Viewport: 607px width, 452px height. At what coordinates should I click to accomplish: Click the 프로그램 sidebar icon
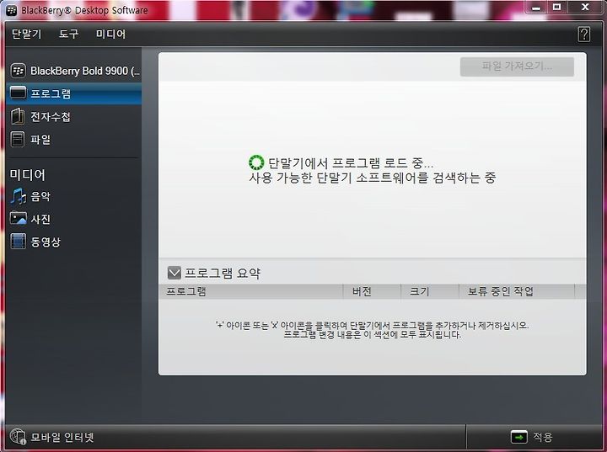(x=19, y=93)
